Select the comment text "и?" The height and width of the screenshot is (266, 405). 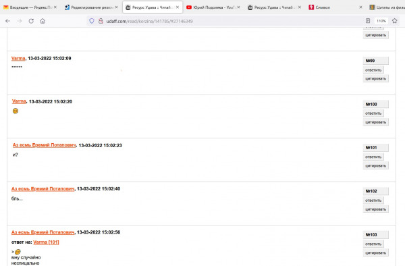(16, 155)
